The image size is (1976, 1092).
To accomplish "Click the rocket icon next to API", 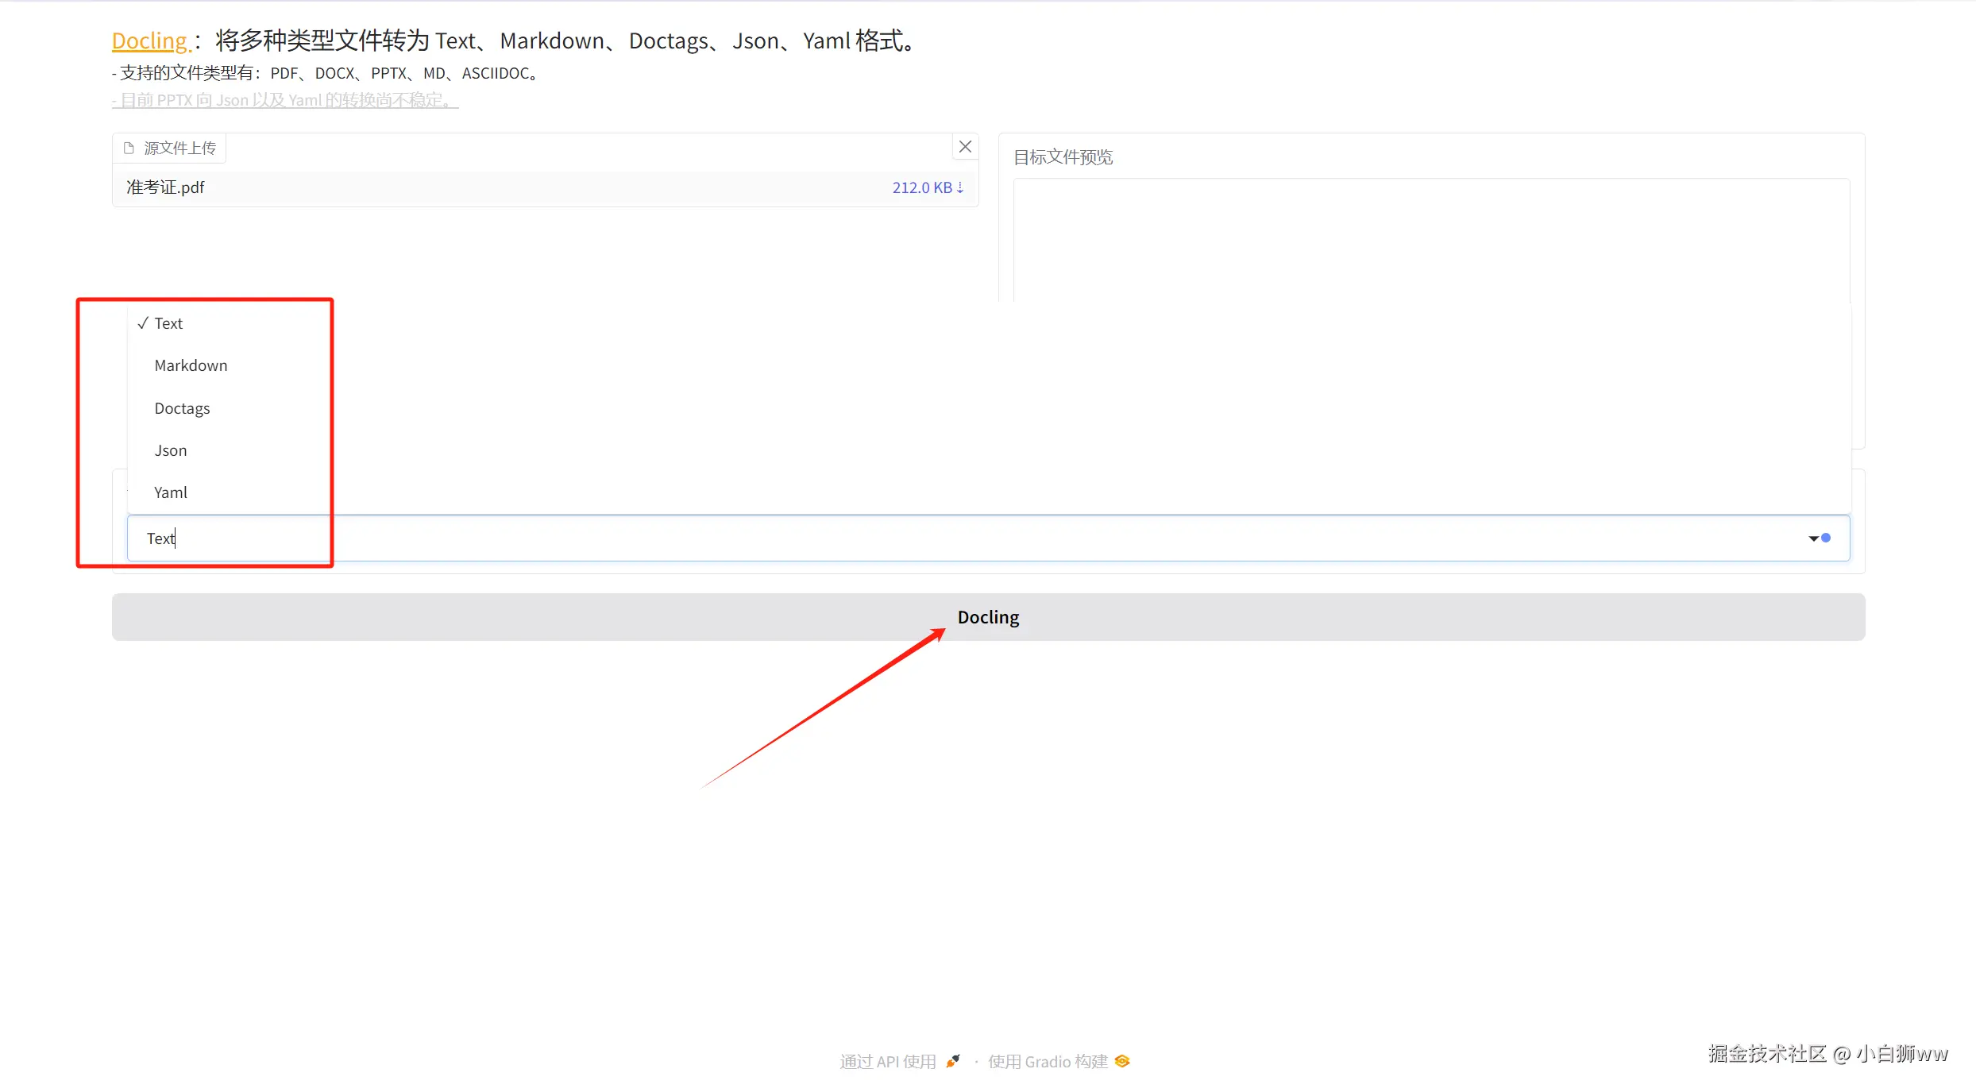I will 953,1062.
